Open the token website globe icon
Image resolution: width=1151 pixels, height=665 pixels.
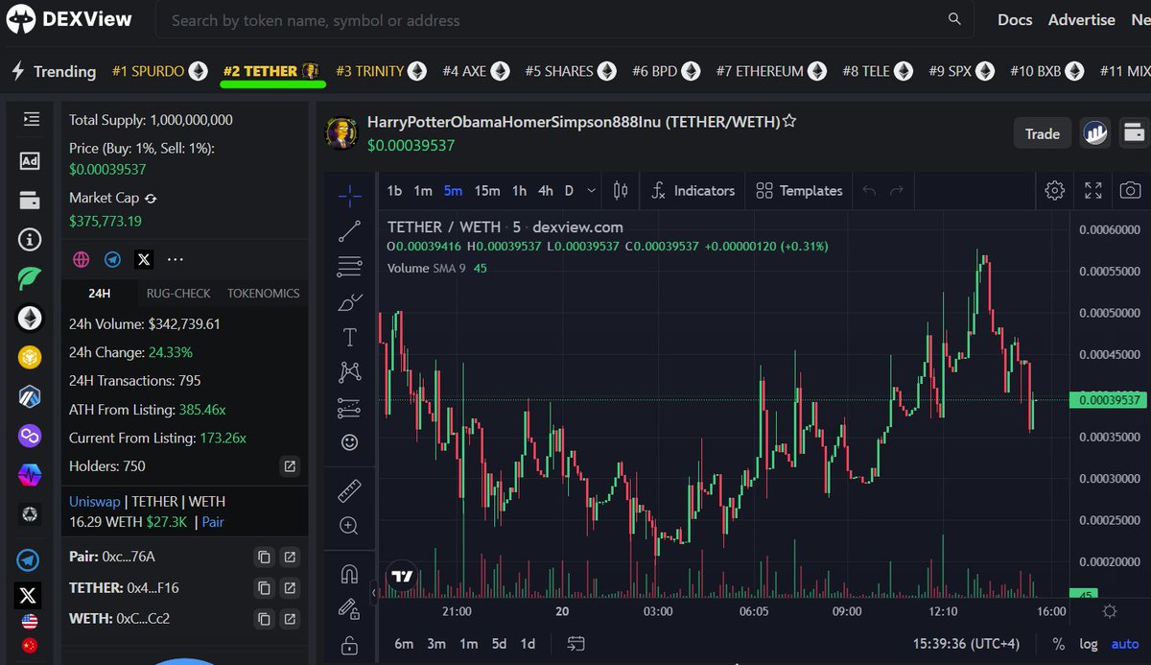tap(82, 259)
